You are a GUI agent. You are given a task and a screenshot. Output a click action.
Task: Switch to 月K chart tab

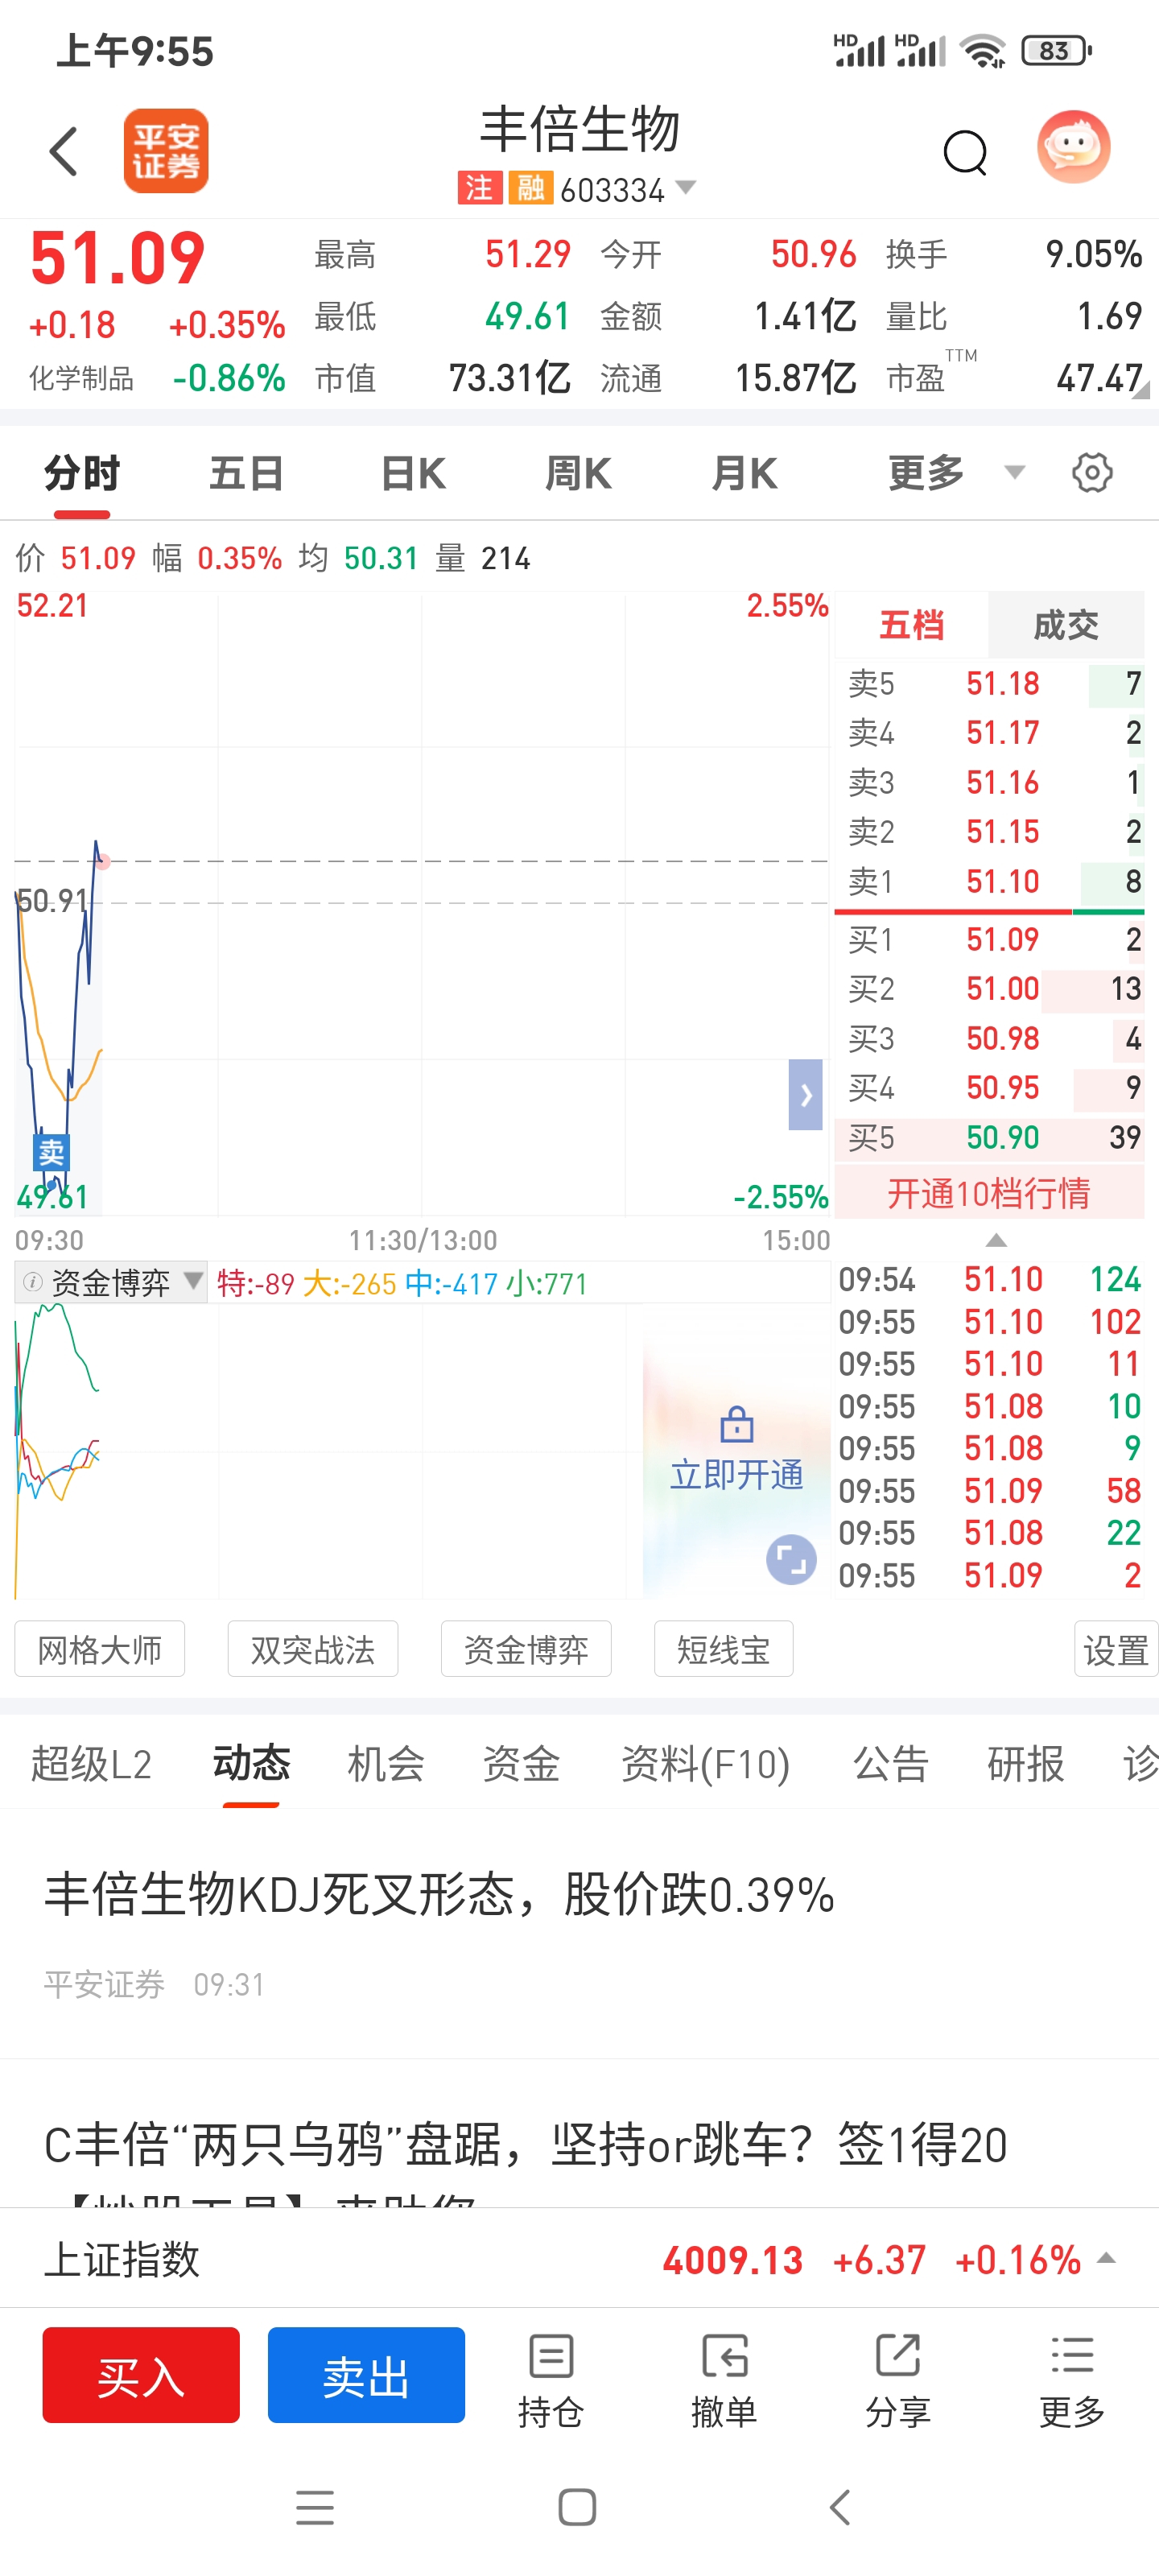[744, 473]
